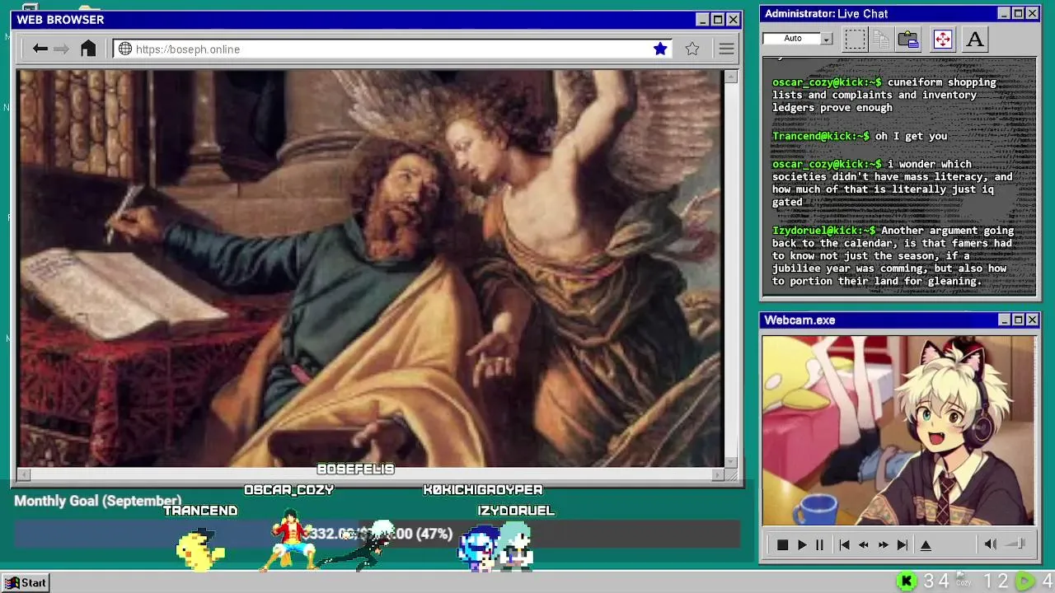Click the red arrows fullscreen icon
The height and width of the screenshot is (593, 1055).
tap(943, 39)
